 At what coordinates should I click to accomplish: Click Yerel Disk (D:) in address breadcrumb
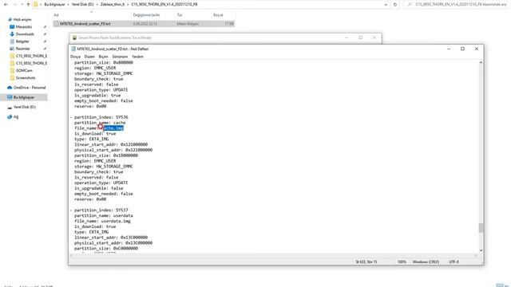point(82,5)
